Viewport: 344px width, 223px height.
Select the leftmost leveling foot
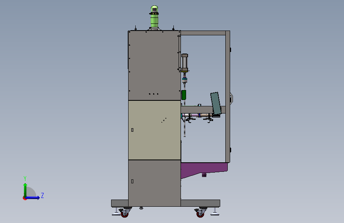[116, 211]
